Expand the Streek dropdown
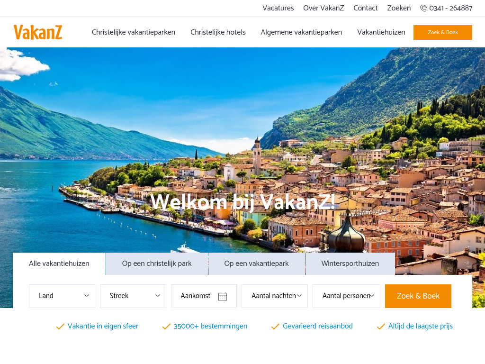The width and height of the screenshot is (485, 364). click(x=133, y=296)
